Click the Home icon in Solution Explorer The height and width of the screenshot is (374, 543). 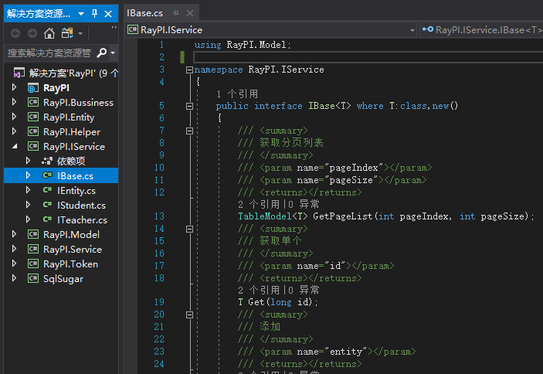(x=49, y=33)
